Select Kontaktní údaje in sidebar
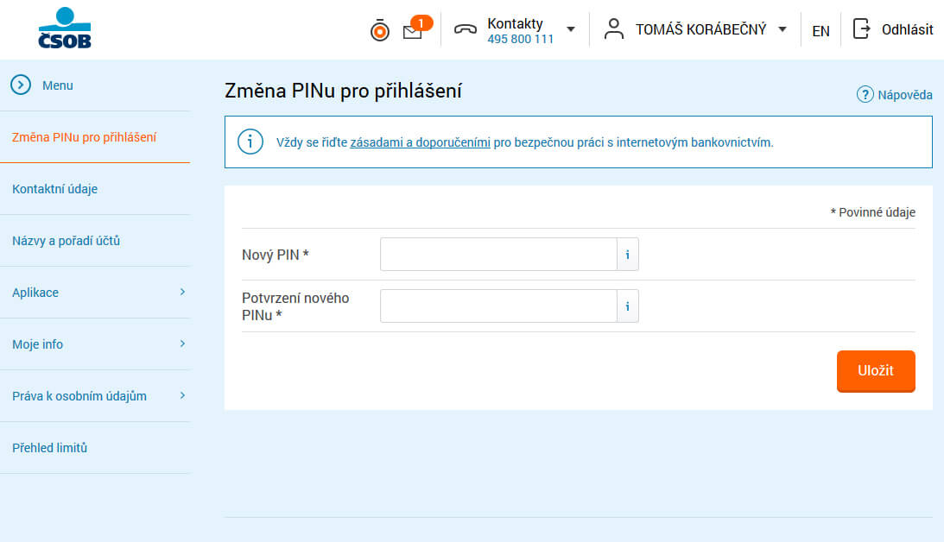944x542 pixels. click(x=54, y=189)
